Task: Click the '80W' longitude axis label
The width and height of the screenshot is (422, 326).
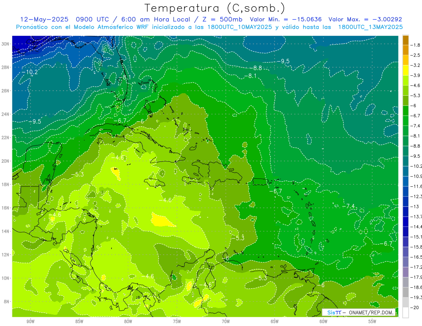Action: 128,322
